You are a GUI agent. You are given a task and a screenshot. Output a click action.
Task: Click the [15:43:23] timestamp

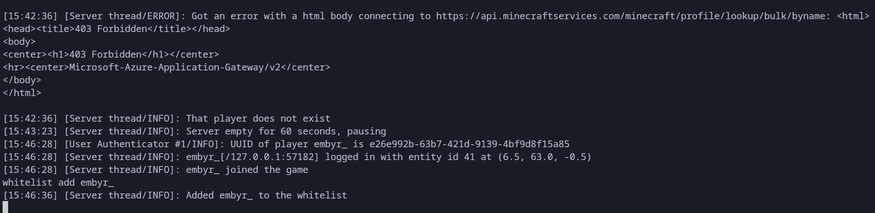coord(30,131)
